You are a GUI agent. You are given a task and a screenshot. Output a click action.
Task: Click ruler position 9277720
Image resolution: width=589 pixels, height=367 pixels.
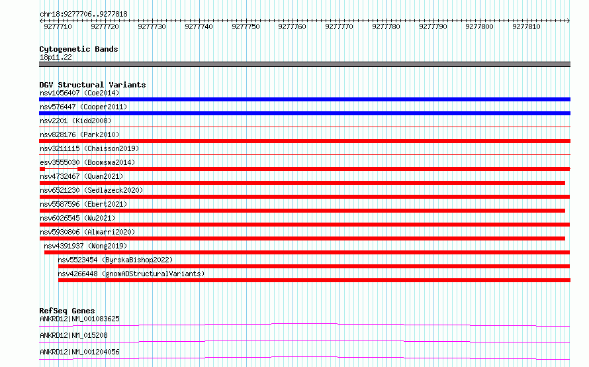(105, 26)
